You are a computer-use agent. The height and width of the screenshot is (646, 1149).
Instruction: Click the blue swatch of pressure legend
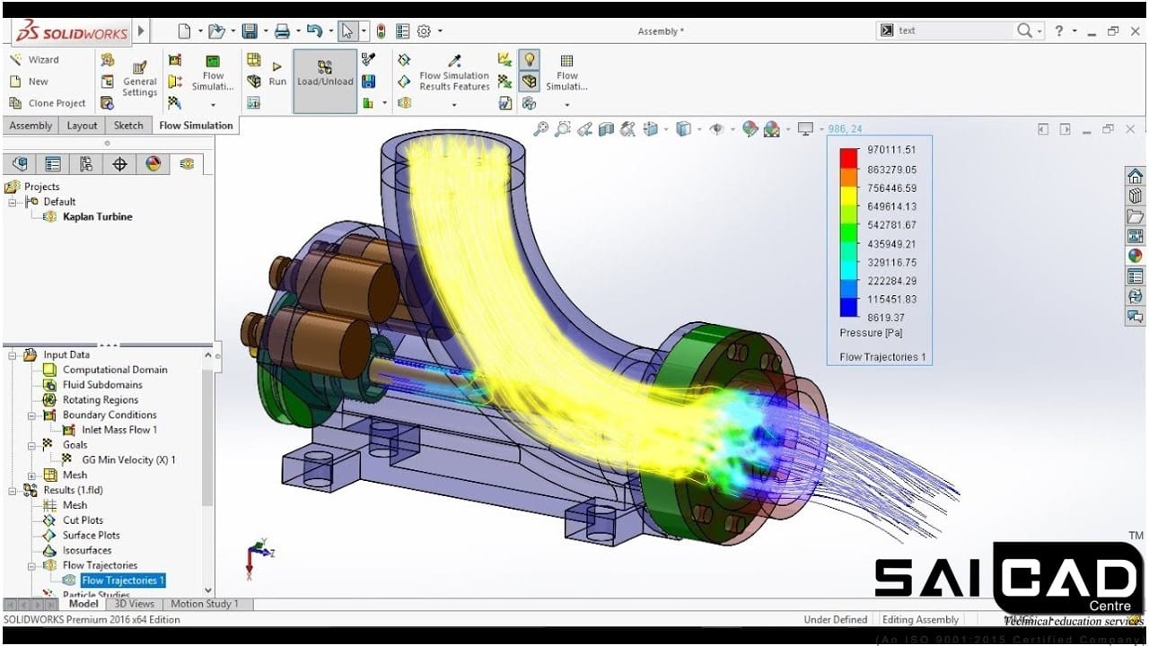(x=848, y=308)
